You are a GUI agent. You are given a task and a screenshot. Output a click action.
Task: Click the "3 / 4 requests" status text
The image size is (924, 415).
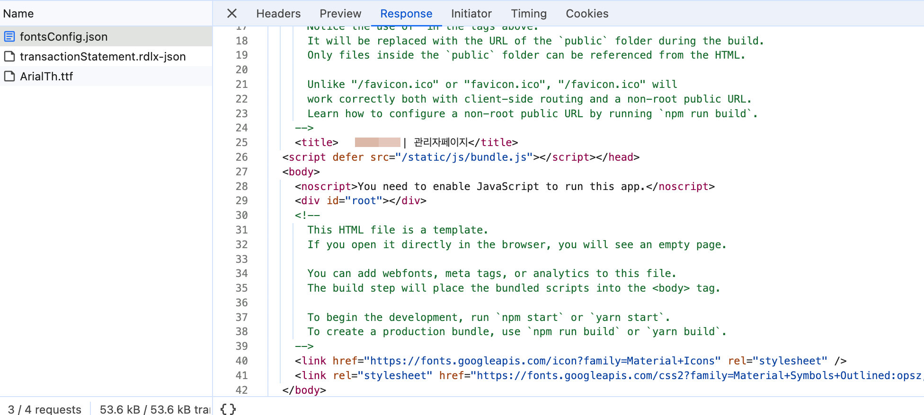click(44, 409)
